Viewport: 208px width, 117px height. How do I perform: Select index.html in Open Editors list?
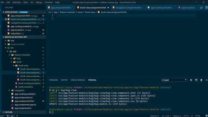[24, 33]
